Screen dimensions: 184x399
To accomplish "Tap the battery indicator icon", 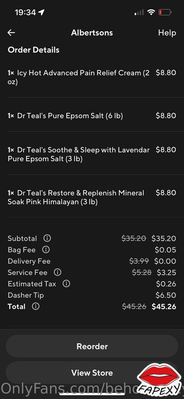I will tap(165, 12).
